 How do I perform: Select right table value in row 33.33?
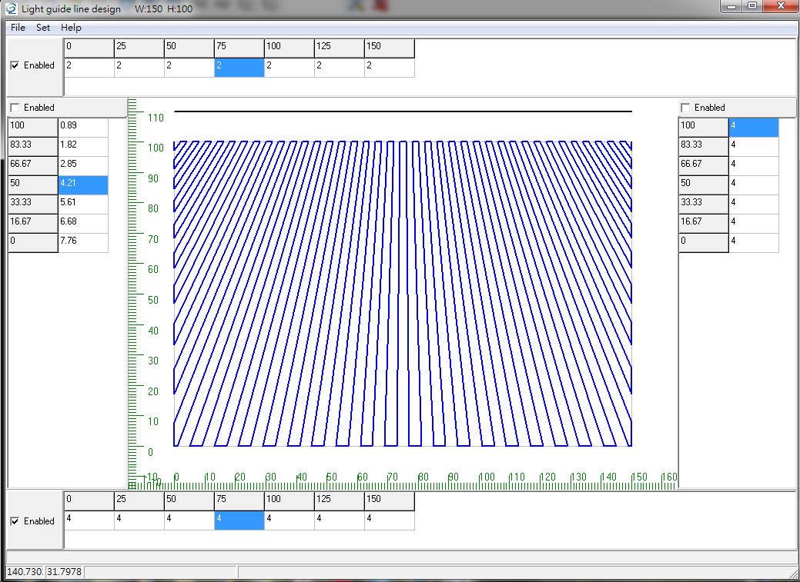(x=754, y=205)
